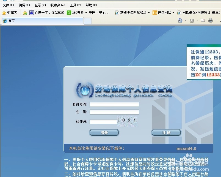Click the orange icon beside 建议网站
This screenshot has height=177, width=221.
[x=154, y=13]
